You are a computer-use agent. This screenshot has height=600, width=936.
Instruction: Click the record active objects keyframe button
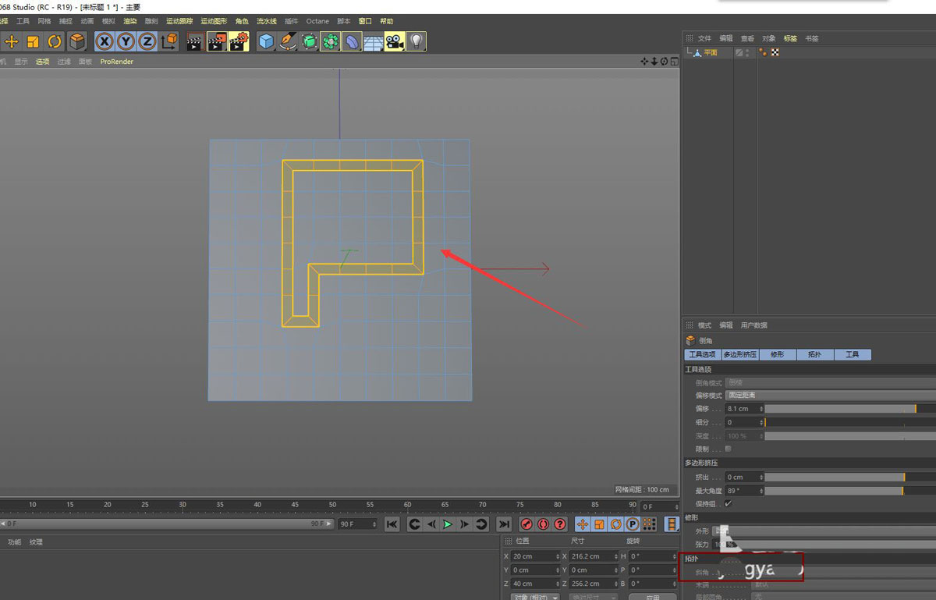click(x=526, y=524)
